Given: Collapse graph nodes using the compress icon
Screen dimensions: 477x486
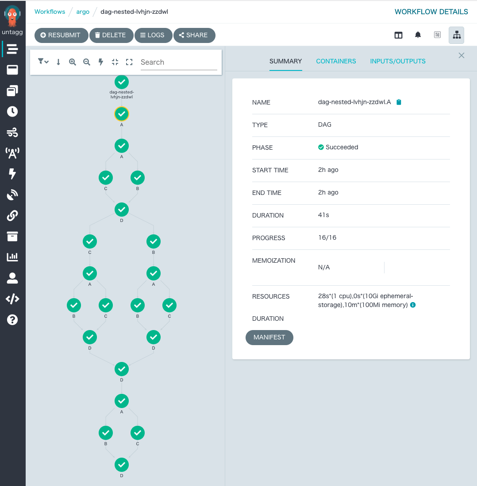Looking at the screenshot, I should [x=115, y=62].
